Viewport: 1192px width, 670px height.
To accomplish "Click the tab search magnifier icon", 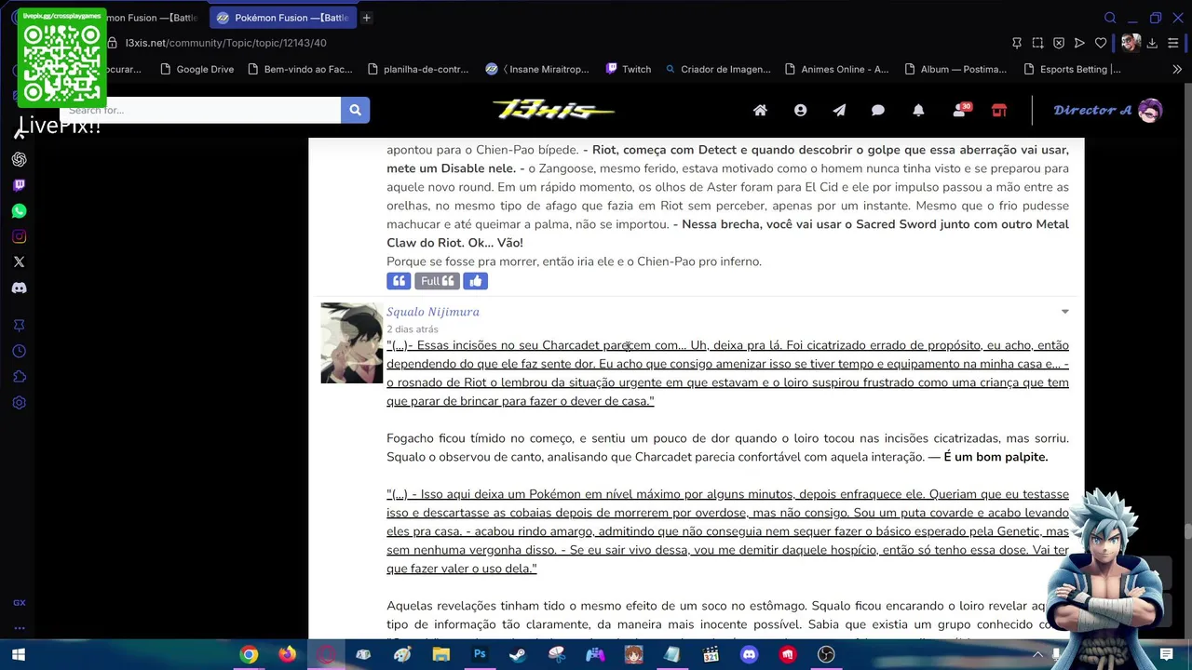I will point(1110,18).
